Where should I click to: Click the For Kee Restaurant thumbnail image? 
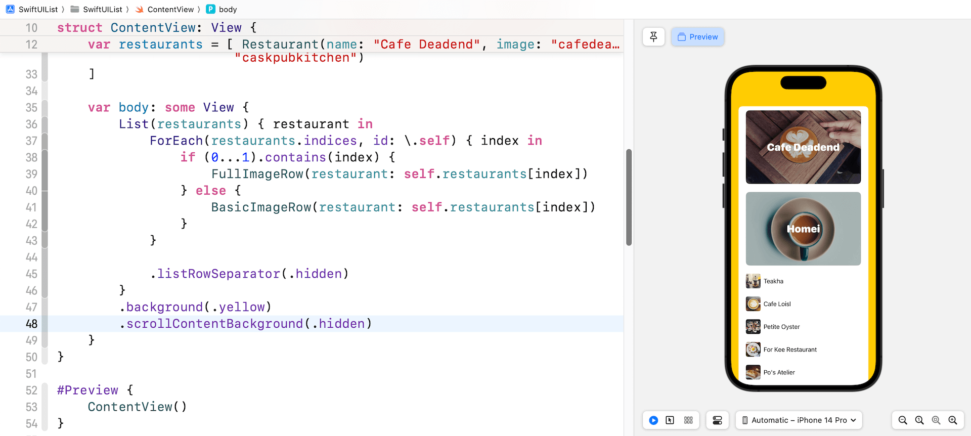(x=753, y=350)
